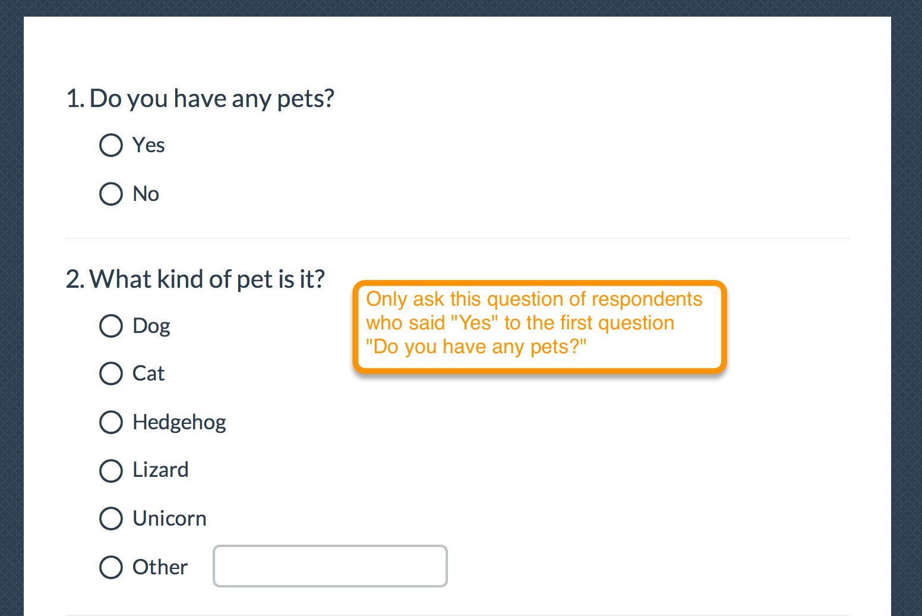The image size is (922, 616).
Task: Select the Unicorn radio button
Action: (111, 518)
